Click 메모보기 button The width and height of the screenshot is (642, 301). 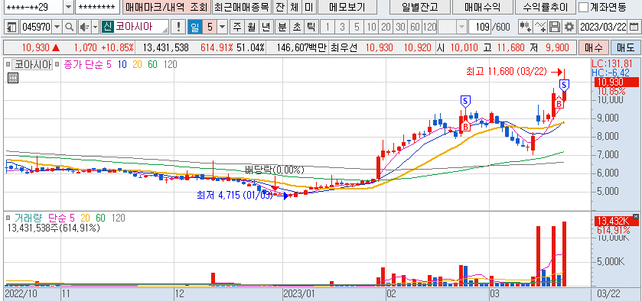click(x=347, y=7)
